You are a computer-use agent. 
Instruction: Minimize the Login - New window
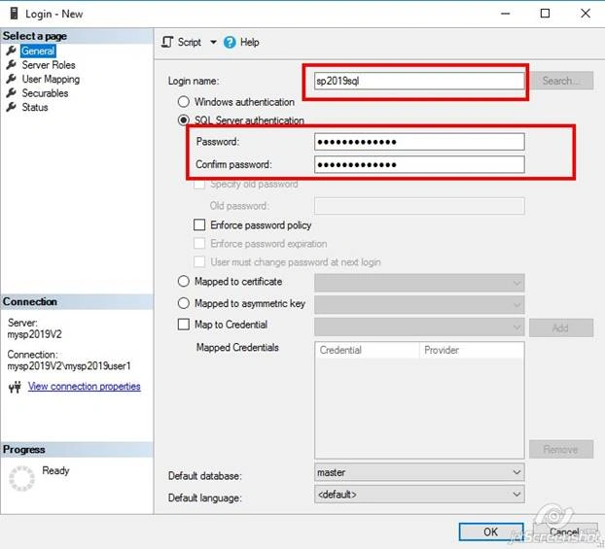point(506,14)
